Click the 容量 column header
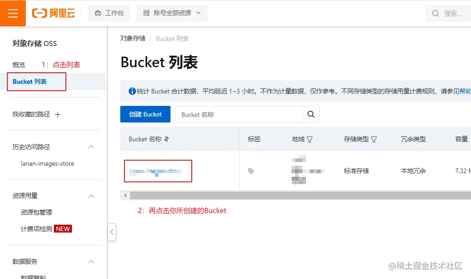 (462, 139)
